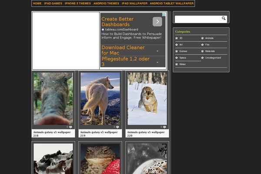This screenshot has width=261, height=174.
Task: Click comment bubble icon under wallpaper 218
Action: pyautogui.click(x=70, y=127)
